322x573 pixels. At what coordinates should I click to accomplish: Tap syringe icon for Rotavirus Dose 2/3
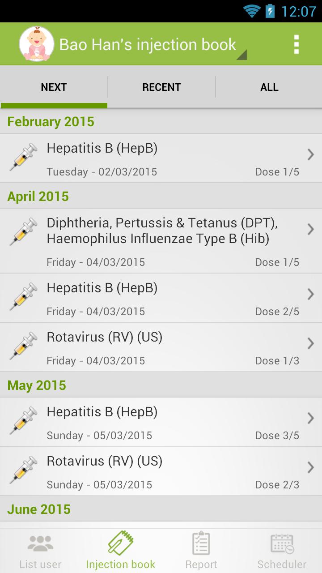point(23,470)
